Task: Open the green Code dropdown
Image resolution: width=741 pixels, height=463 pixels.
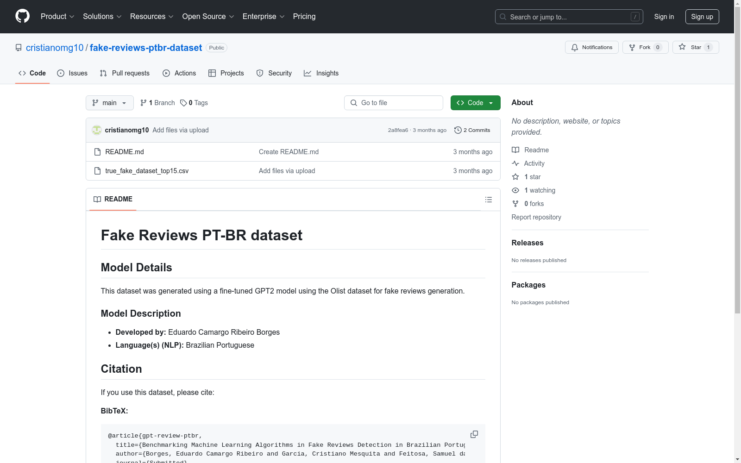Action: pyautogui.click(x=476, y=103)
